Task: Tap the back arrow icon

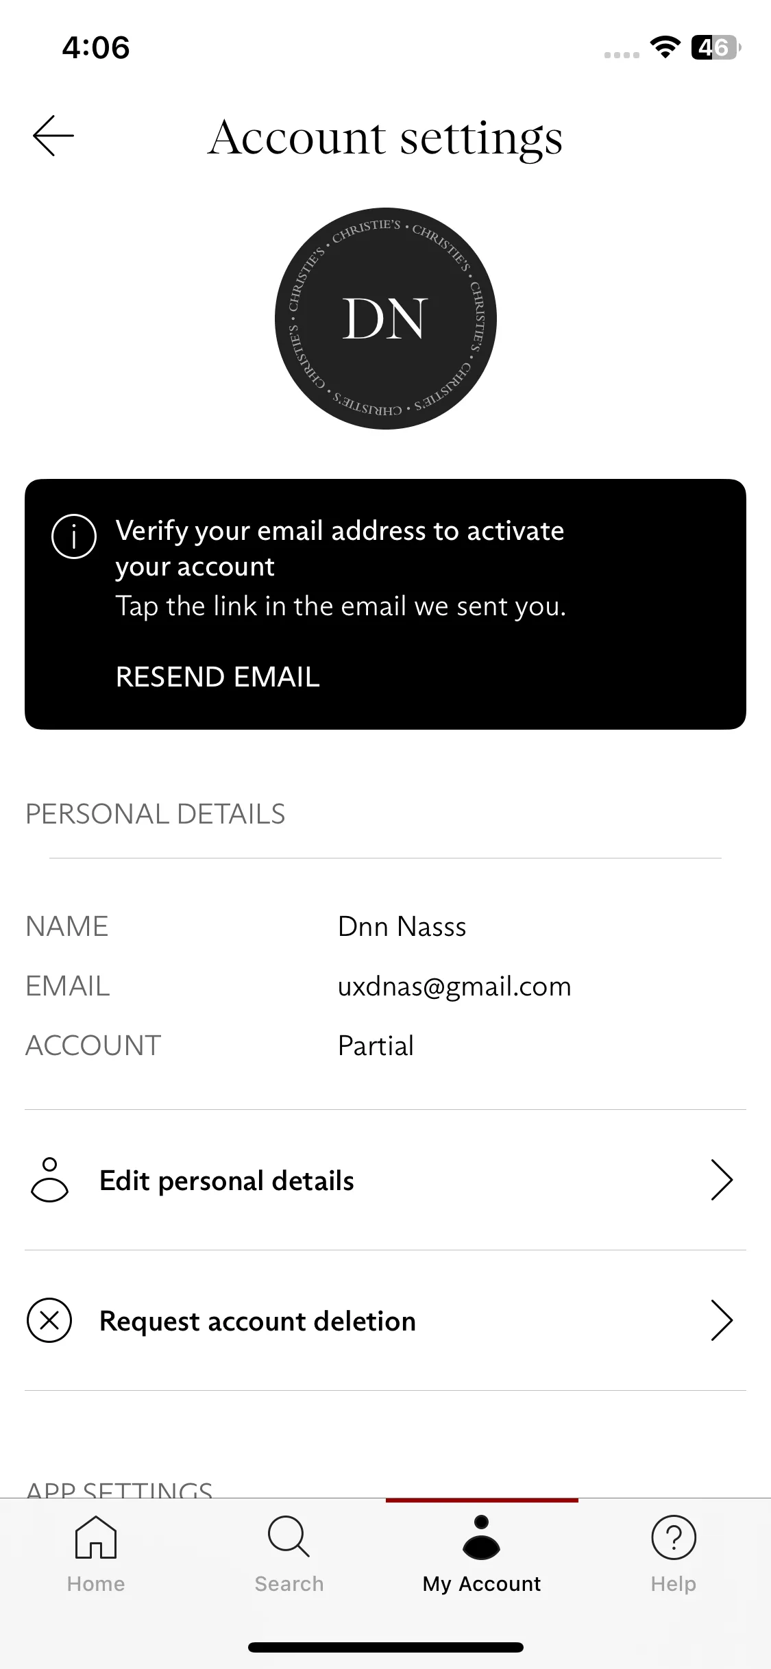Action: 53,136
